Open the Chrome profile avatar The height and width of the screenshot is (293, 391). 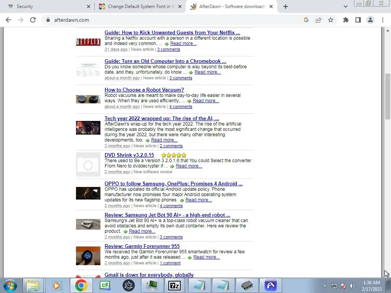point(370,20)
